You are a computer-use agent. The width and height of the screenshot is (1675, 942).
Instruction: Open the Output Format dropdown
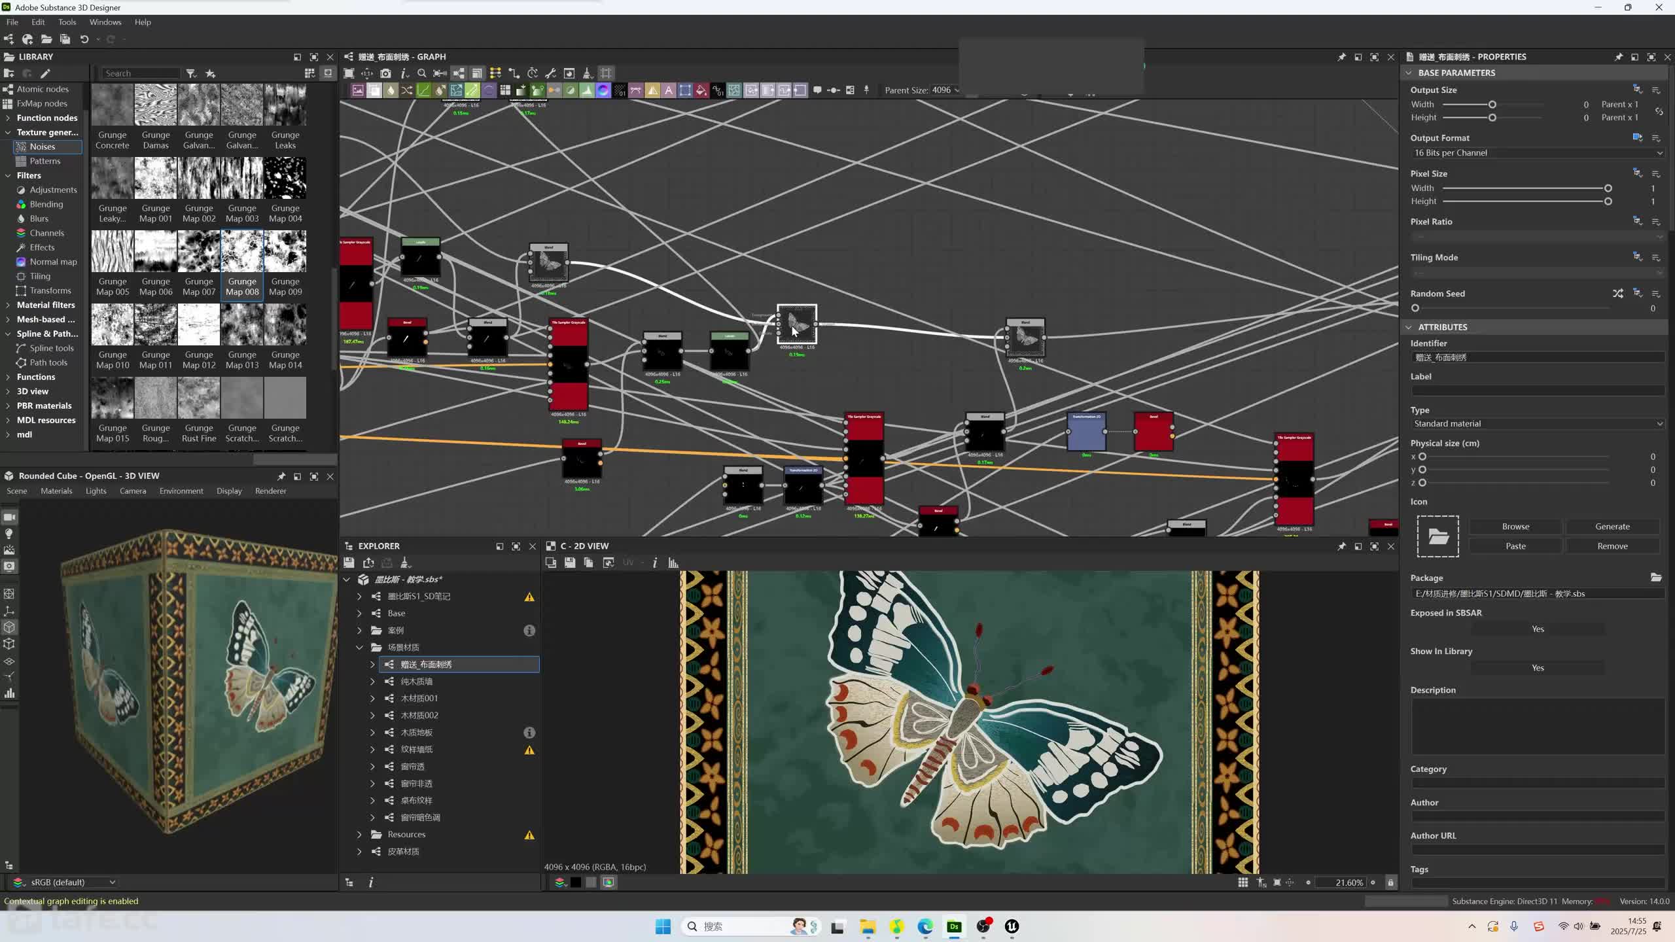click(x=1538, y=153)
